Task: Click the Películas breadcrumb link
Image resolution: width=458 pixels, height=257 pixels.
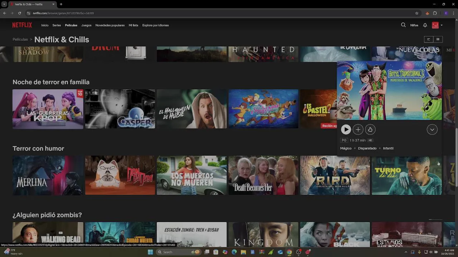Action: pyautogui.click(x=20, y=40)
